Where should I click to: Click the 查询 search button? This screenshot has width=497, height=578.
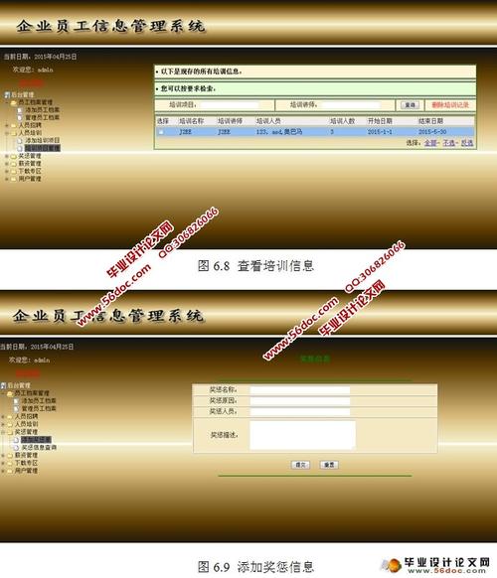pos(410,105)
